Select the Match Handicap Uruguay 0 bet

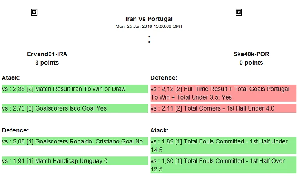tap(74, 161)
